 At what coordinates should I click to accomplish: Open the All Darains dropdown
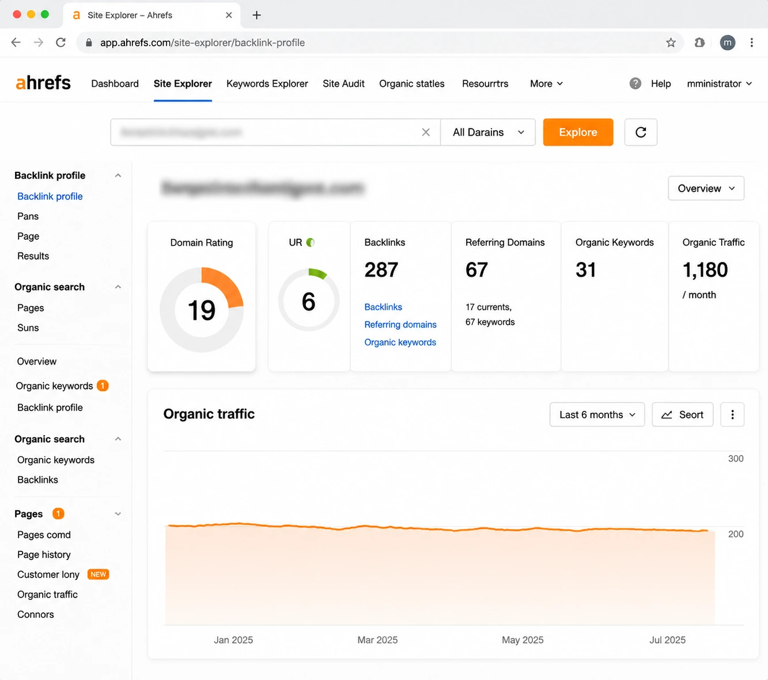click(x=488, y=132)
